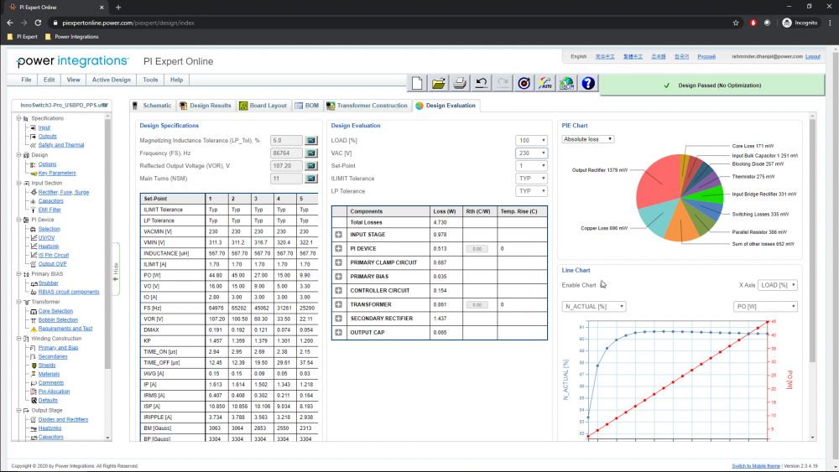Screen dimensions: 839x472
Task: Click icon beside Main Turns (NSM) field
Action: coord(311,179)
